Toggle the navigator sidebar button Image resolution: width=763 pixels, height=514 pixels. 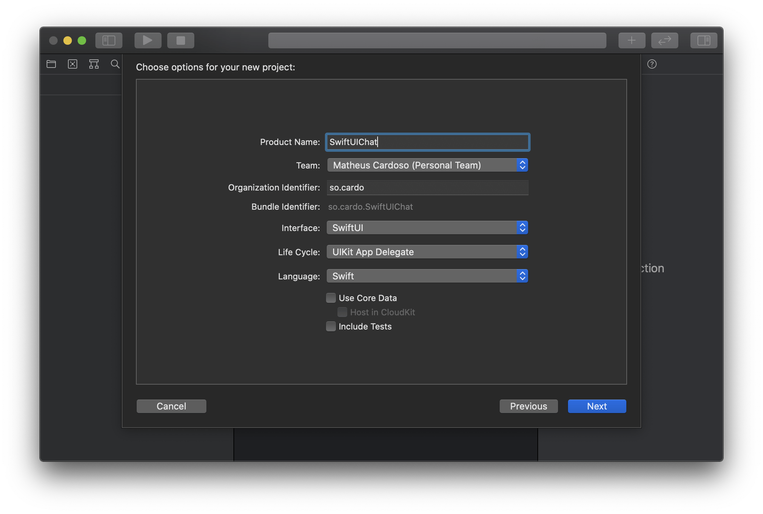[109, 41]
